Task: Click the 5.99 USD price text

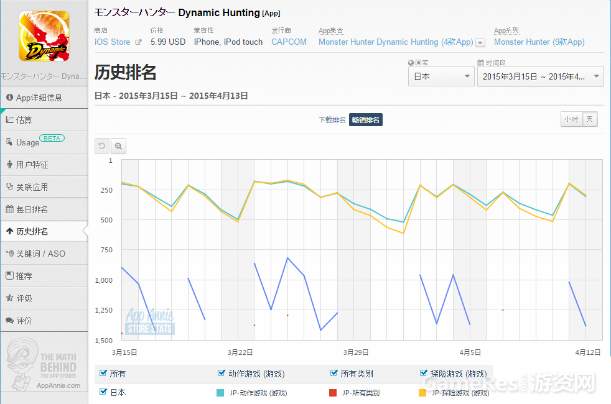Action: click(x=168, y=42)
